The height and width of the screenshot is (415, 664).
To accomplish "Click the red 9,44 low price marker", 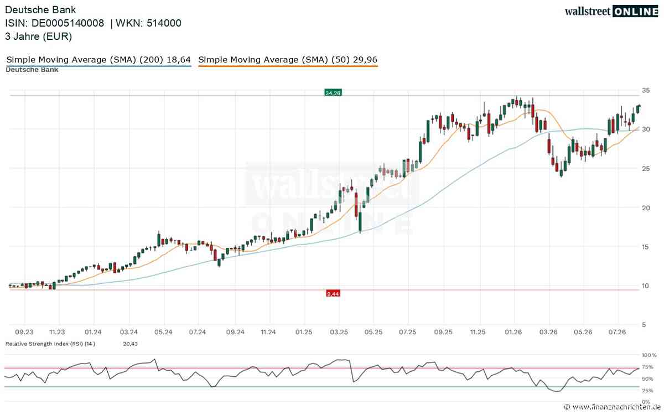I will click(333, 294).
